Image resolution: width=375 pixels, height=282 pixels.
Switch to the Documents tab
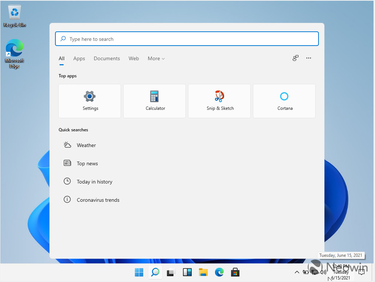coord(107,58)
